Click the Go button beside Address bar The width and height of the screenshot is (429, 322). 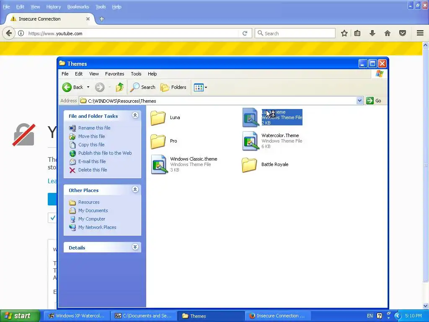(374, 101)
